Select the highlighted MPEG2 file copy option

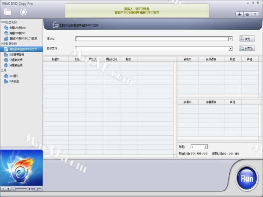pos(21,49)
